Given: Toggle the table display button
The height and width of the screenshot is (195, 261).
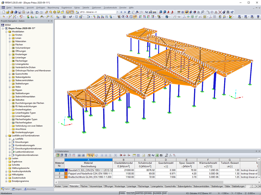Looking at the screenshot, I should (x=72, y=12).
